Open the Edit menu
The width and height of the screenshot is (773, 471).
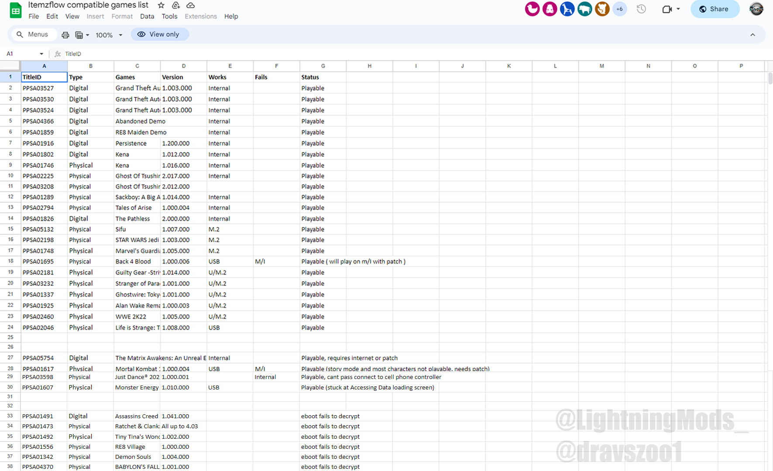click(x=52, y=16)
